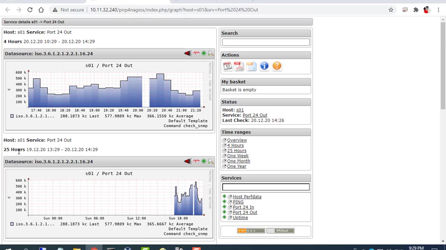The height and width of the screenshot is (250, 446).
Task: Click the taskbar clock showing 9:29 PM
Action: point(416,248)
